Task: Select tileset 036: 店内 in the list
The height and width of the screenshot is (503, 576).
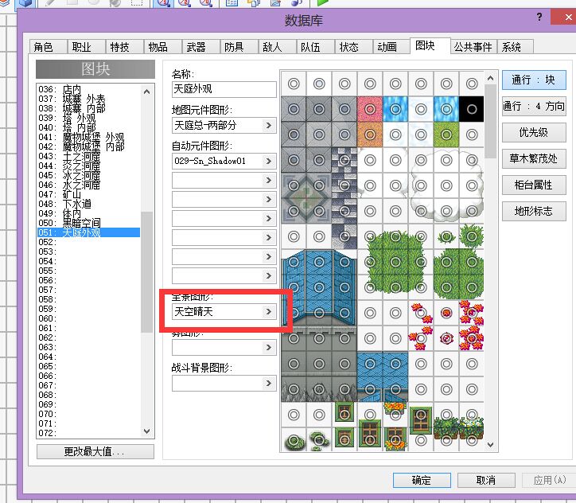Action: 88,89
